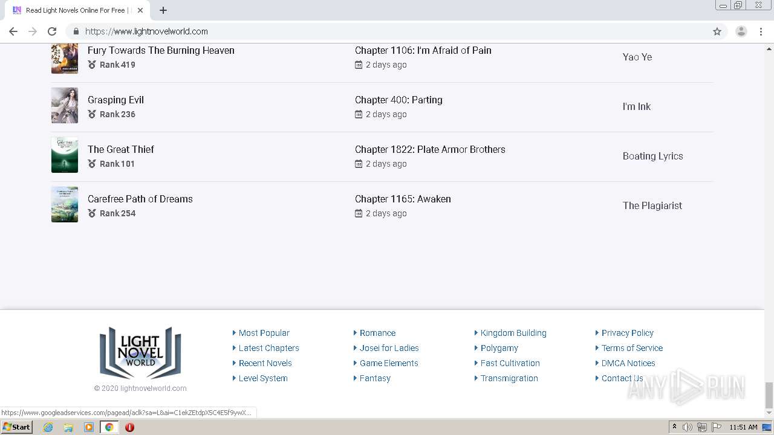The height and width of the screenshot is (435, 774).
Task: Click the medal icon beside Rank 236
Action: coord(92,114)
